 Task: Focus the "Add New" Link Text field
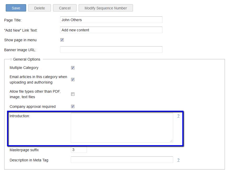(111, 30)
